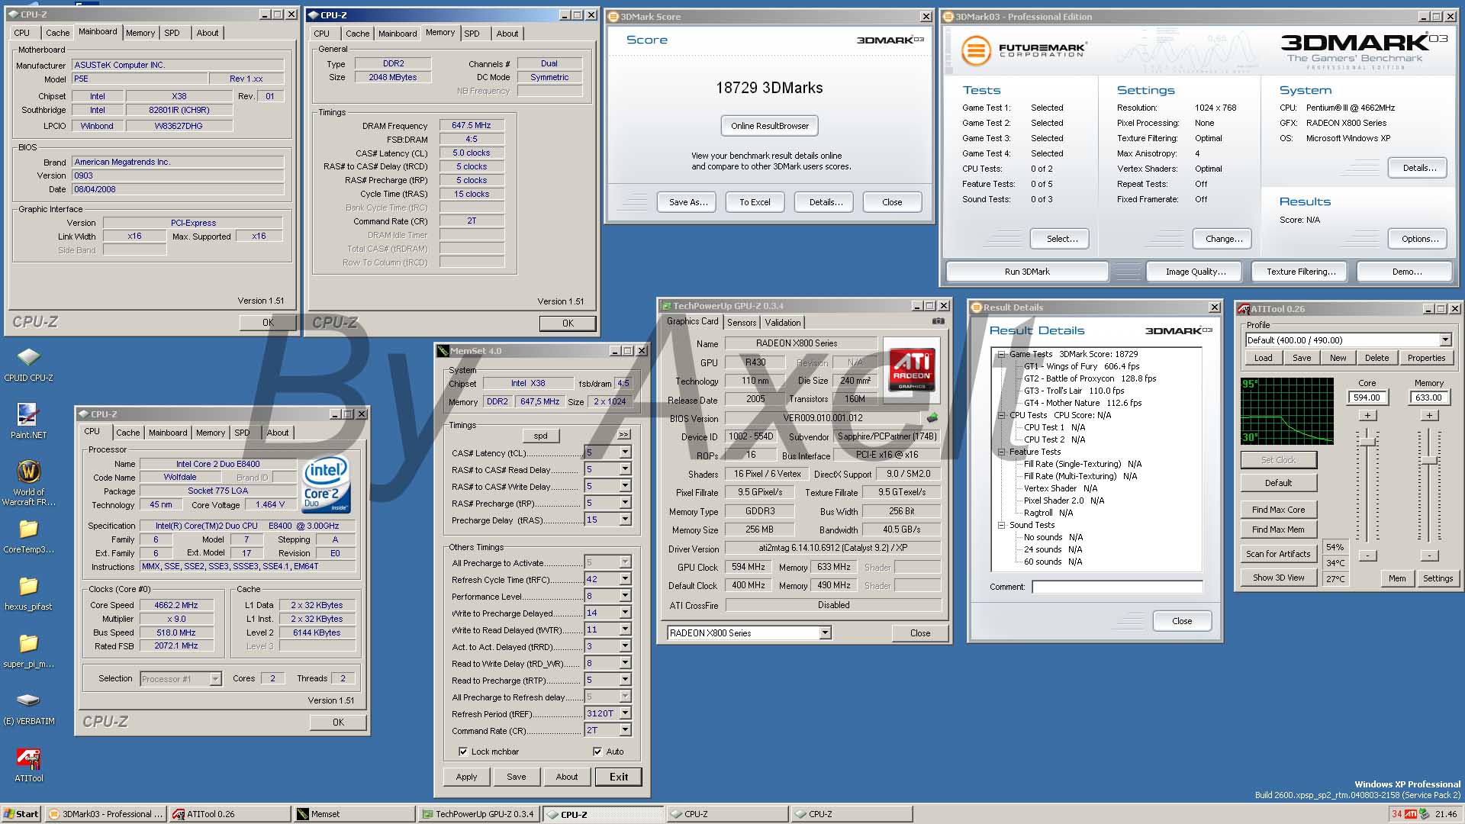
Task: Click the Intel Core 2 Duo logo
Action: coord(326,484)
